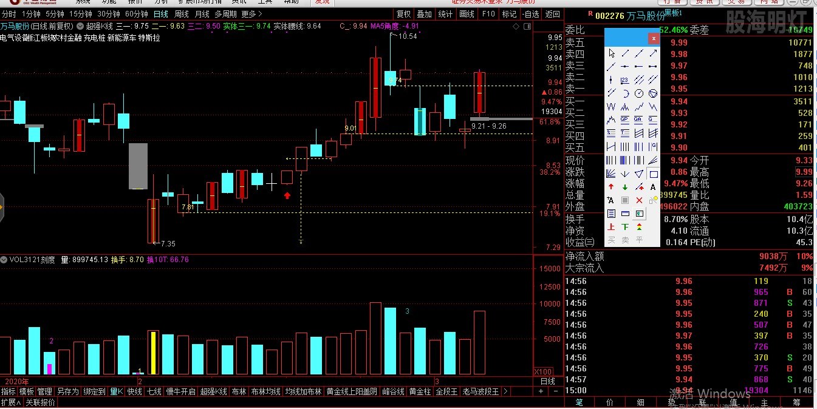Select the 老马波段王 indicator tab
Screen dimensions: 817x409
(x=480, y=391)
